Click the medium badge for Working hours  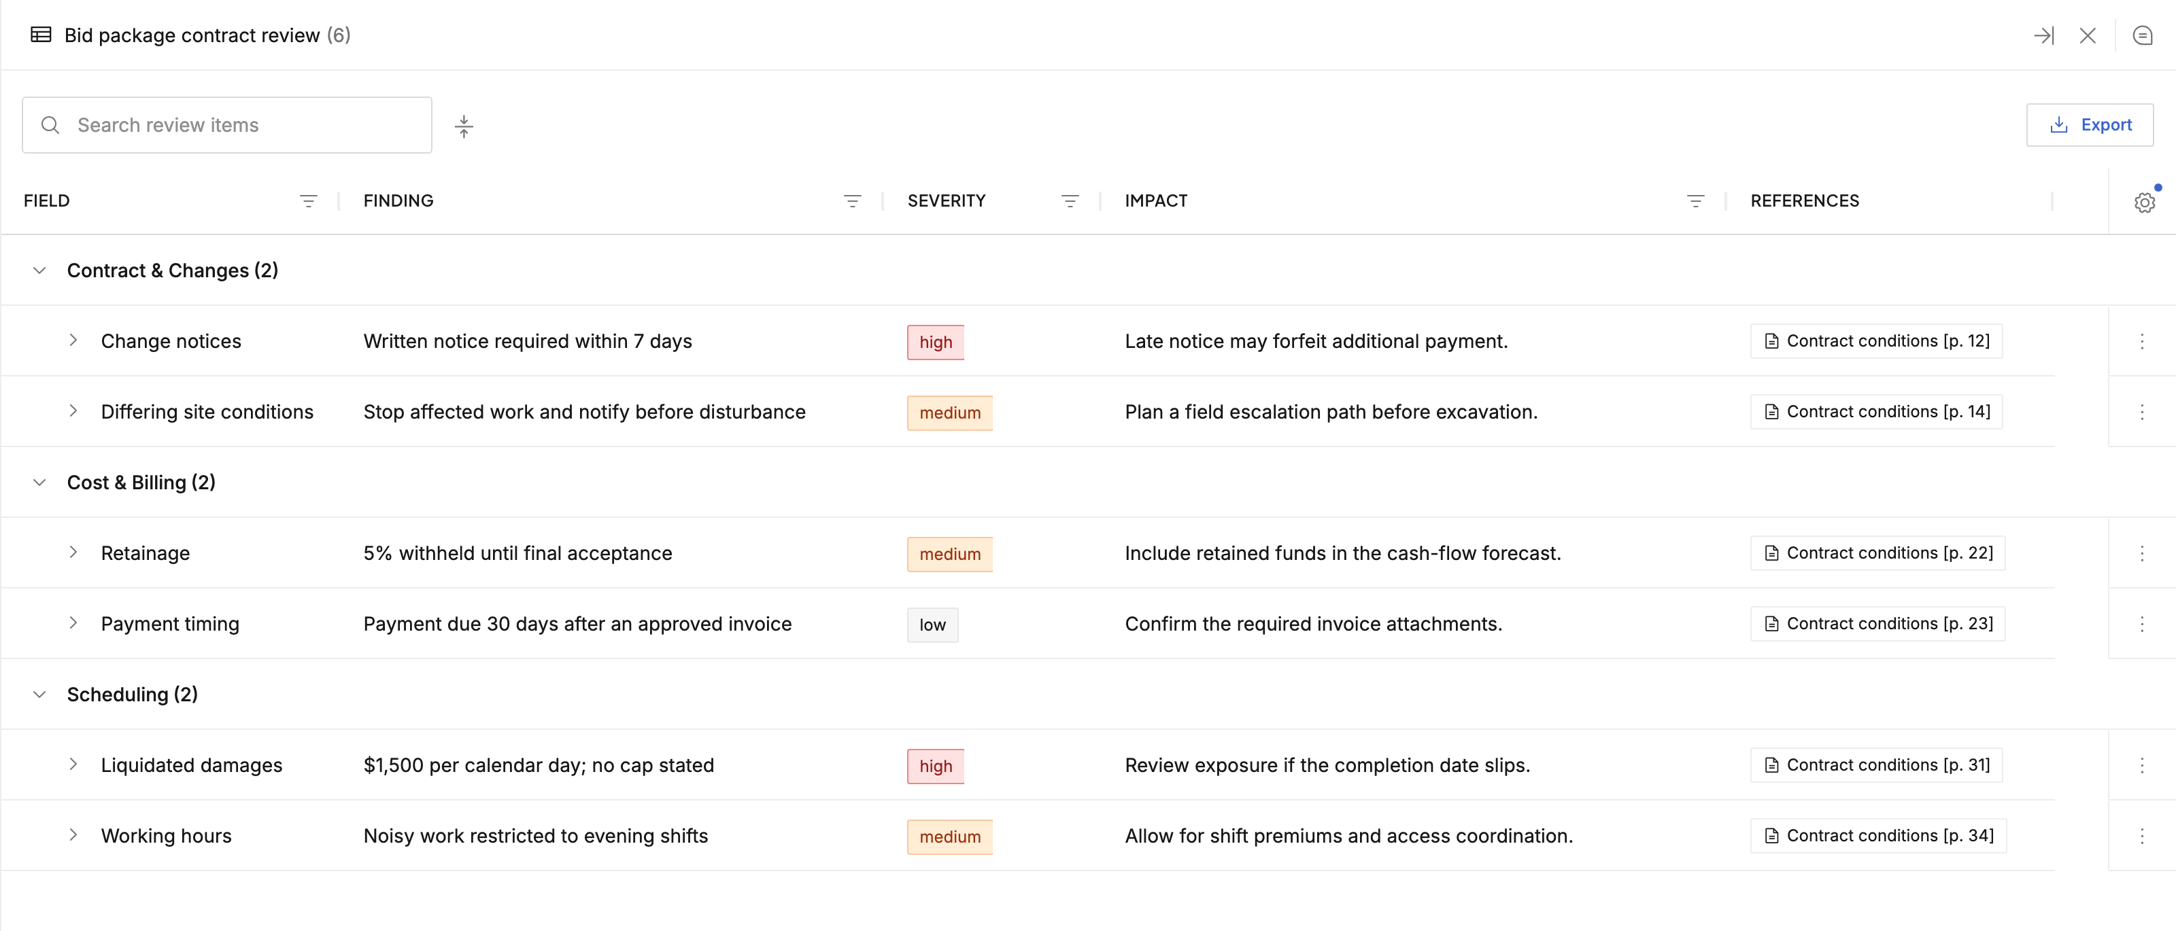point(949,837)
